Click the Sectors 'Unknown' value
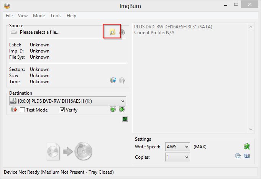The width and height of the screenshot is (261, 179). tap(39, 69)
